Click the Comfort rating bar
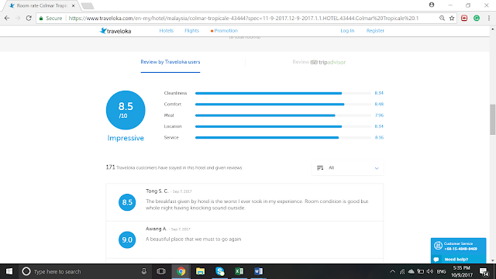The image size is (496, 279). 283,105
